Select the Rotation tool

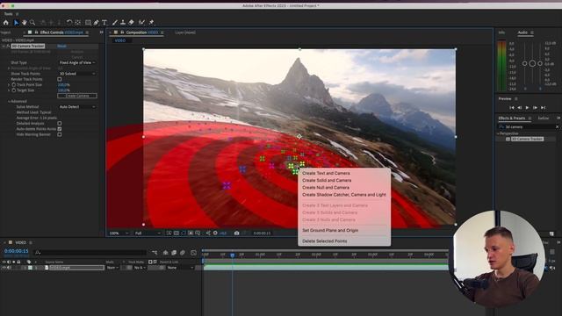(x=69, y=23)
